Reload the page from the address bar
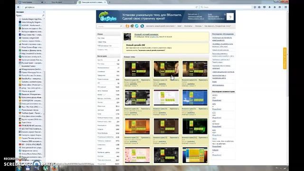This screenshot has height=171, width=304. coord(196,7)
